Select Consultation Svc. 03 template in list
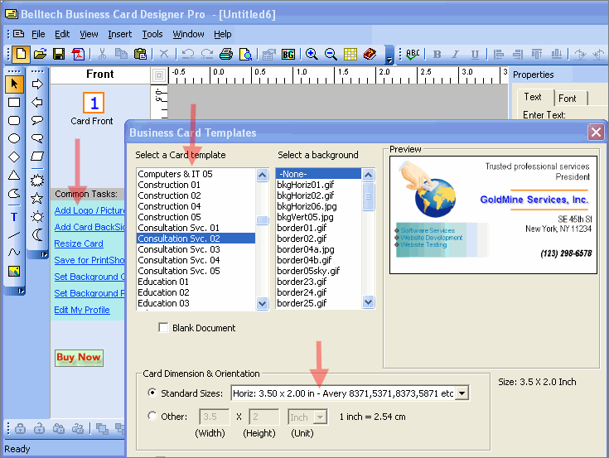 point(179,249)
